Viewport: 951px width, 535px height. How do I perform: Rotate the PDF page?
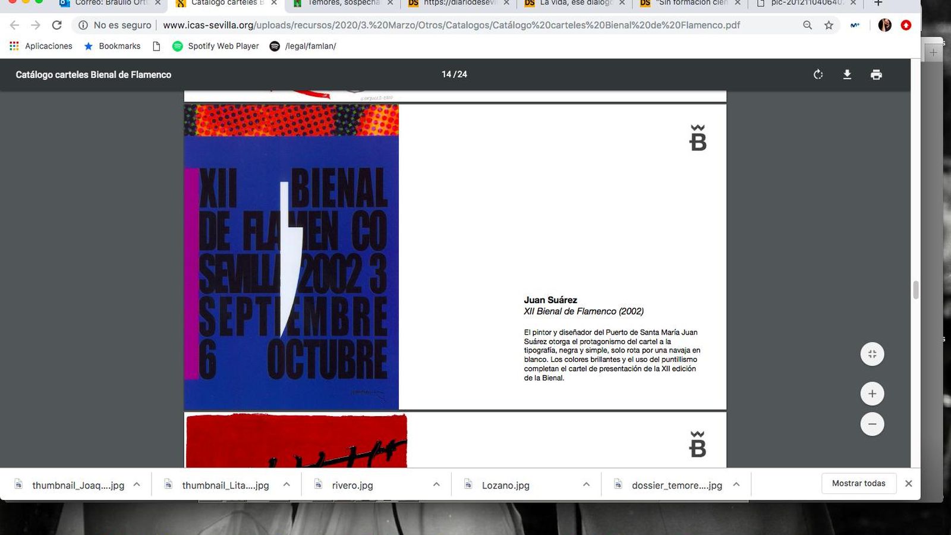(x=818, y=74)
